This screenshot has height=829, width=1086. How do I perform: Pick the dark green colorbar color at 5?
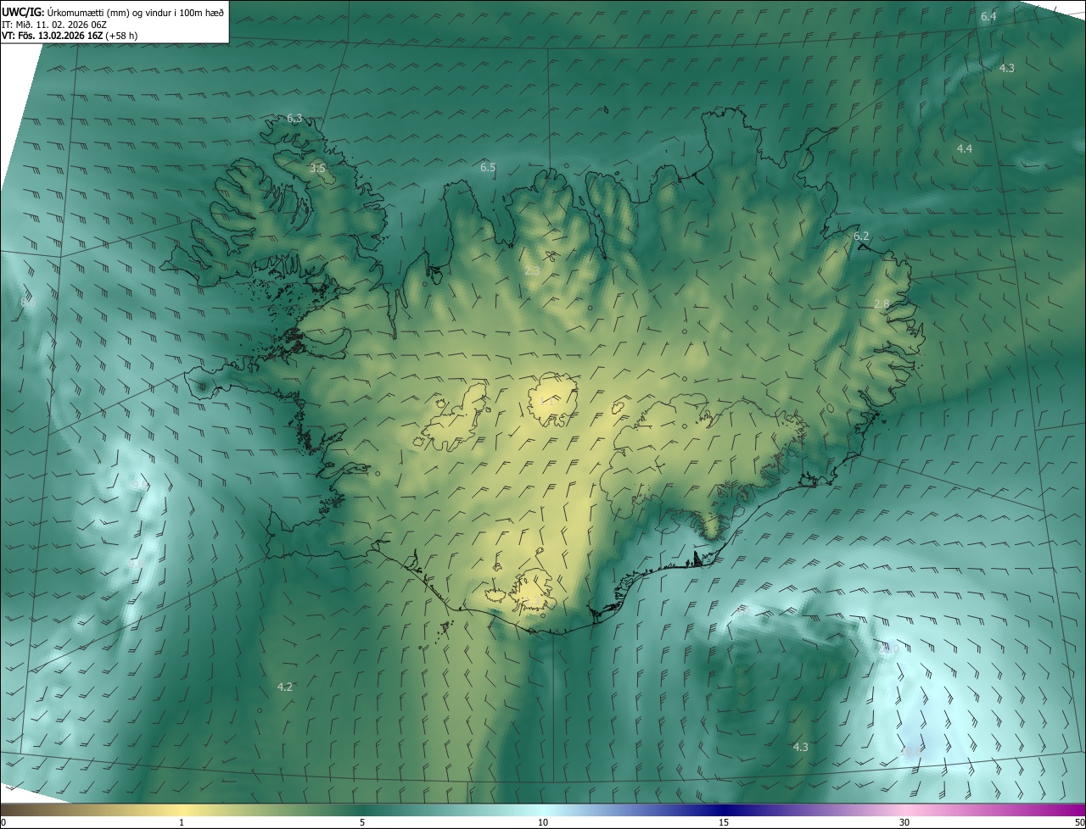362,810
